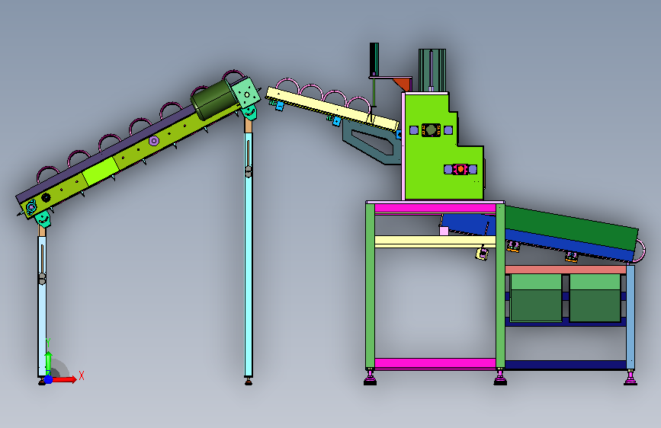Click the salmon shelf bar above the bins
The height and width of the screenshot is (428, 661).
click(x=565, y=270)
